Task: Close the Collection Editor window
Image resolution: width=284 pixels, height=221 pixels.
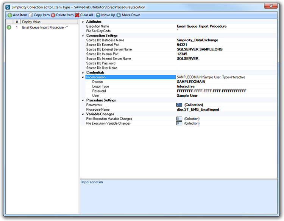Action: click(271, 6)
